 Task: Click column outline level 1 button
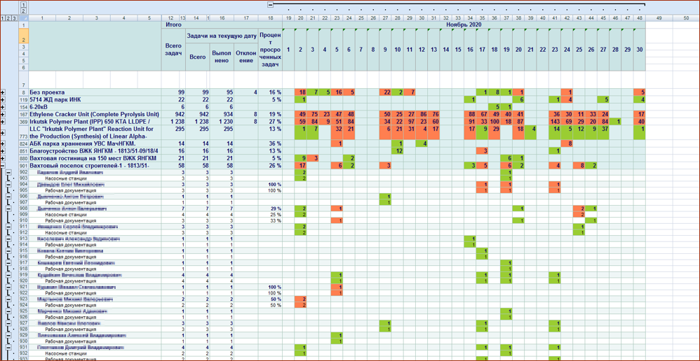point(23,3)
